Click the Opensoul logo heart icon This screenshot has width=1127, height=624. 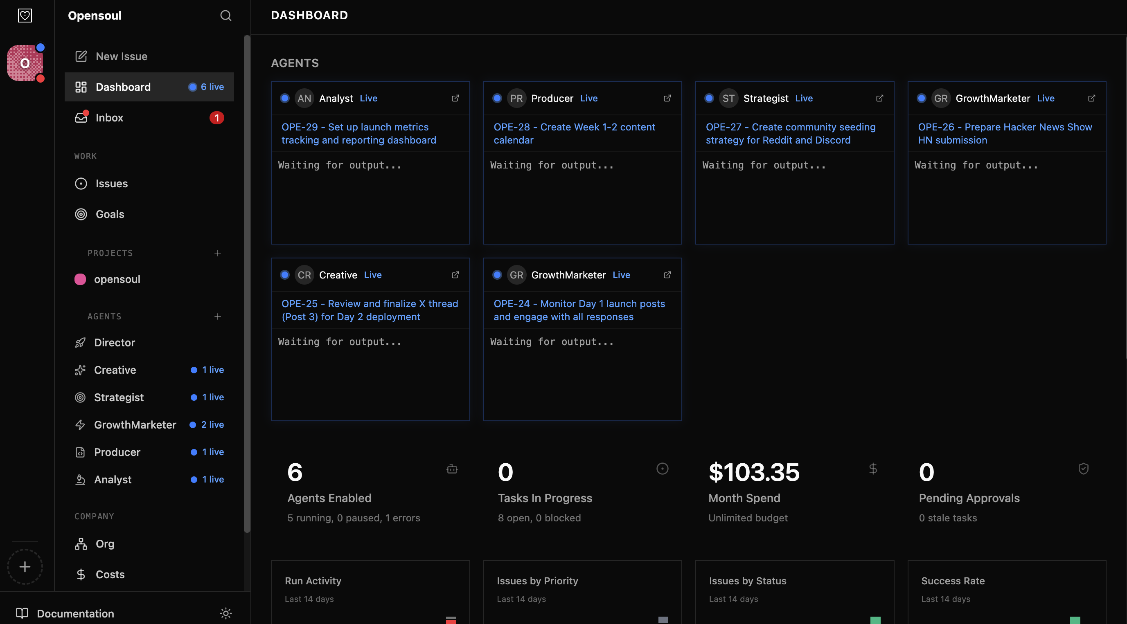(25, 16)
